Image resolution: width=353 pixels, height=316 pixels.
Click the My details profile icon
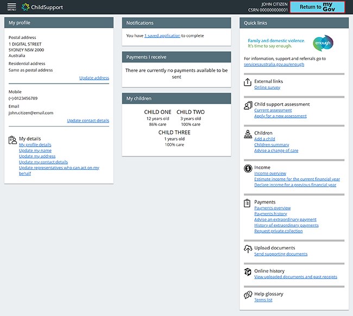tap(12, 140)
